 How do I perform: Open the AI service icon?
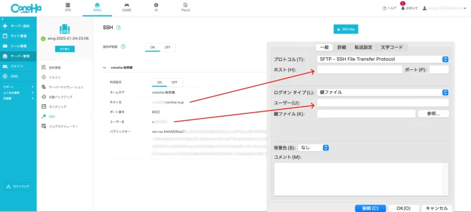[x=155, y=6]
